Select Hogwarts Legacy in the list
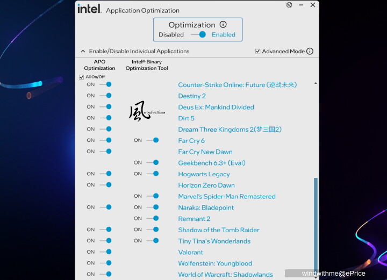The width and height of the screenshot is (387, 280). 204,174
